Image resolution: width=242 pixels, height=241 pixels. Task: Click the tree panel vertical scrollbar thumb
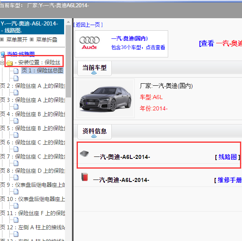tap(68, 61)
